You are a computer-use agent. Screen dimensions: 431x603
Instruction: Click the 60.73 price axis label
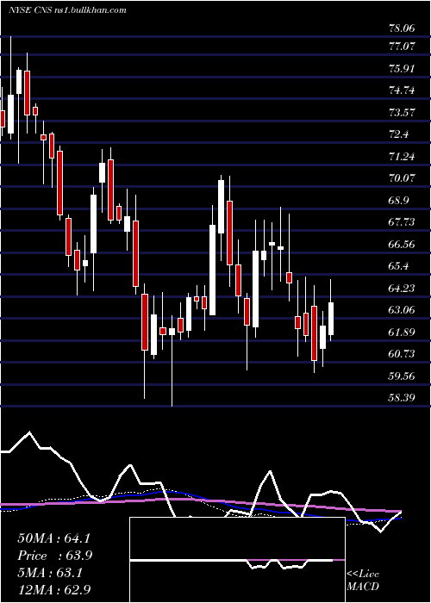click(x=403, y=353)
